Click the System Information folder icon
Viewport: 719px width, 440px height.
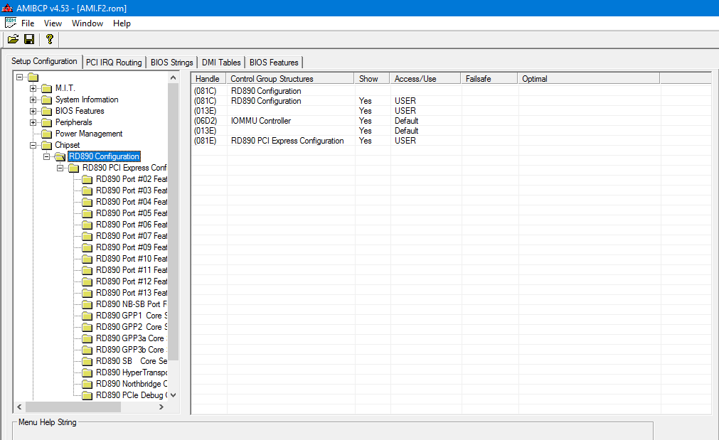47,100
